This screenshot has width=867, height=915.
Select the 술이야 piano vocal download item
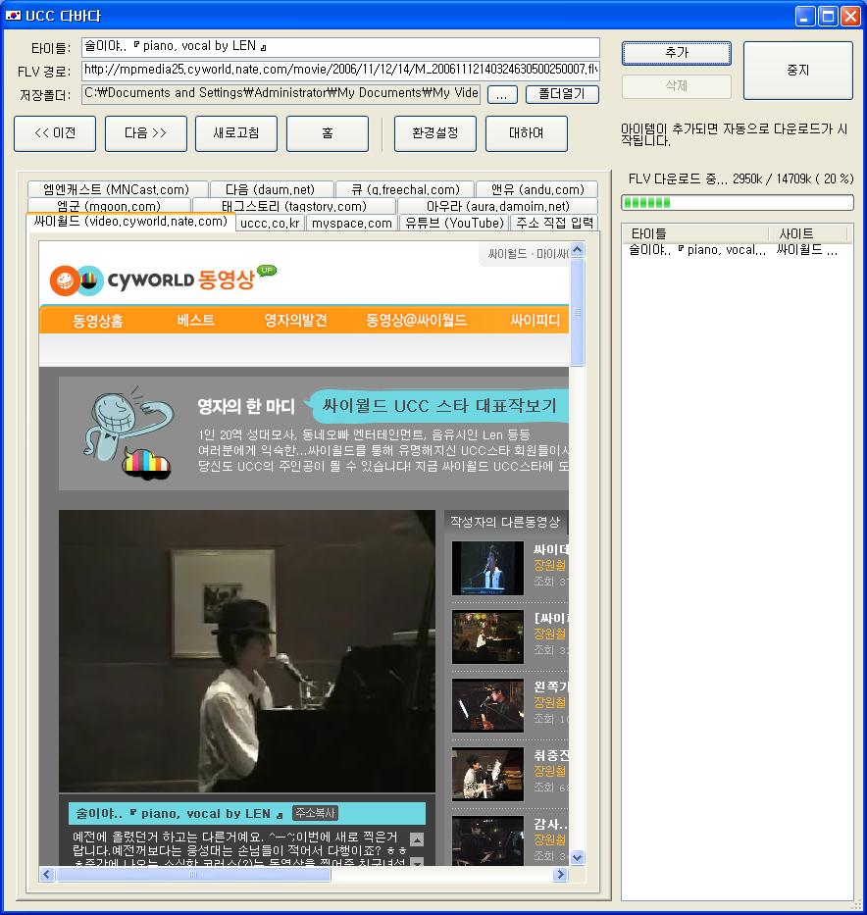(736, 250)
